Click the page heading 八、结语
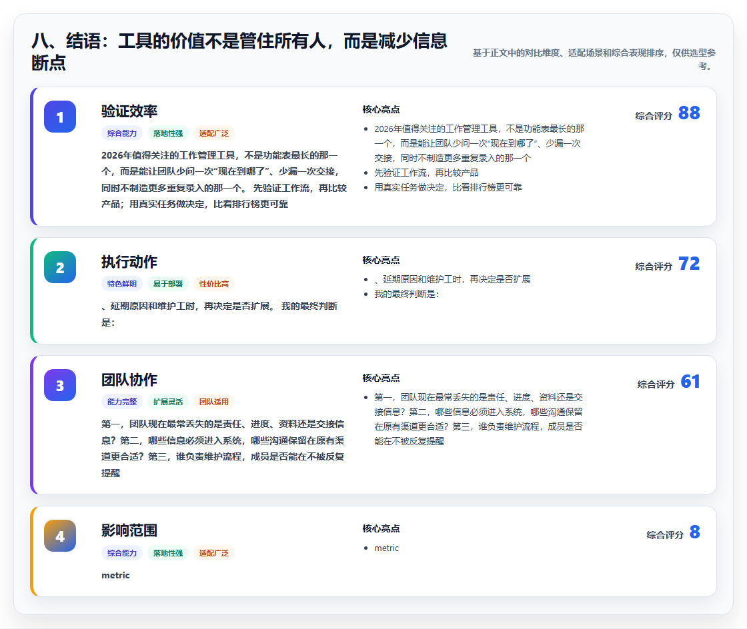Screen dimensions: 747x629 [239, 51]
